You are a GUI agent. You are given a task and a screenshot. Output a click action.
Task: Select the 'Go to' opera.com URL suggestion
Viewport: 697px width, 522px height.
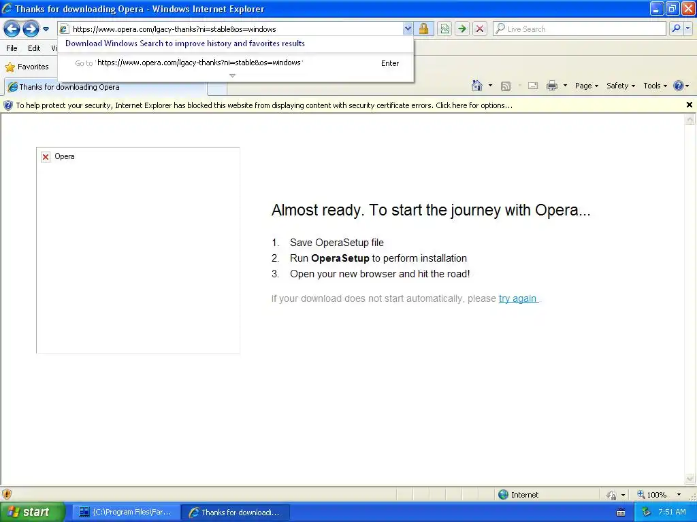coord(236,63)
